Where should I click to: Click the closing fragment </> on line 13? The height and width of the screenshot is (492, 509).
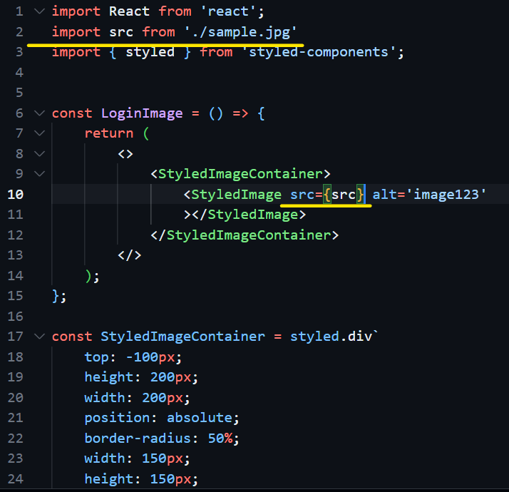tap(130, 255)
